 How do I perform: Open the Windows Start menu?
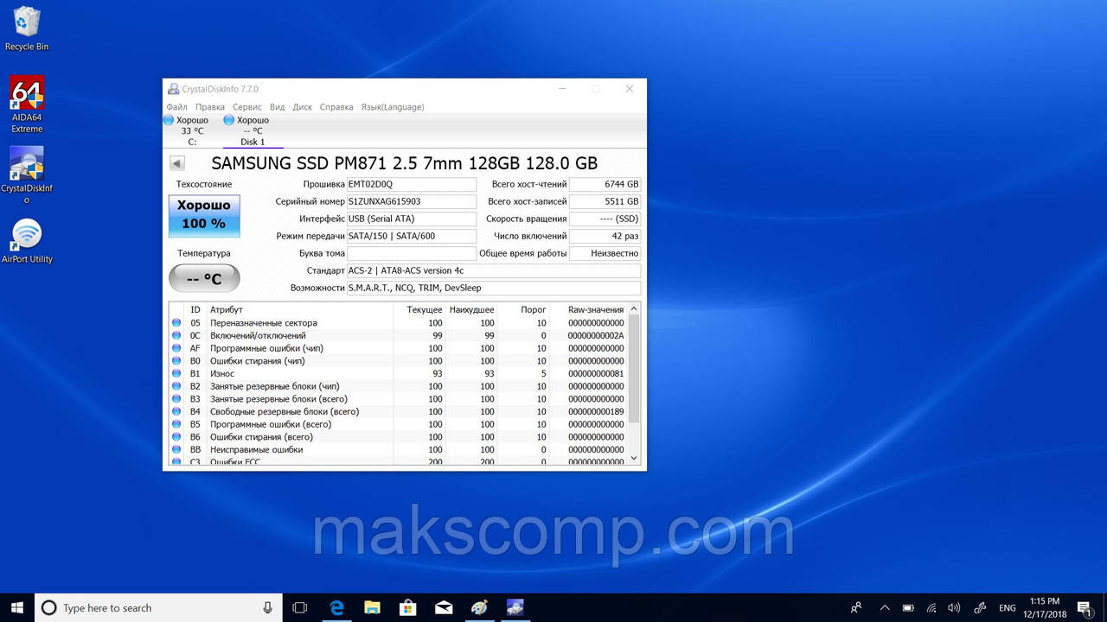(x=17, y=607)
